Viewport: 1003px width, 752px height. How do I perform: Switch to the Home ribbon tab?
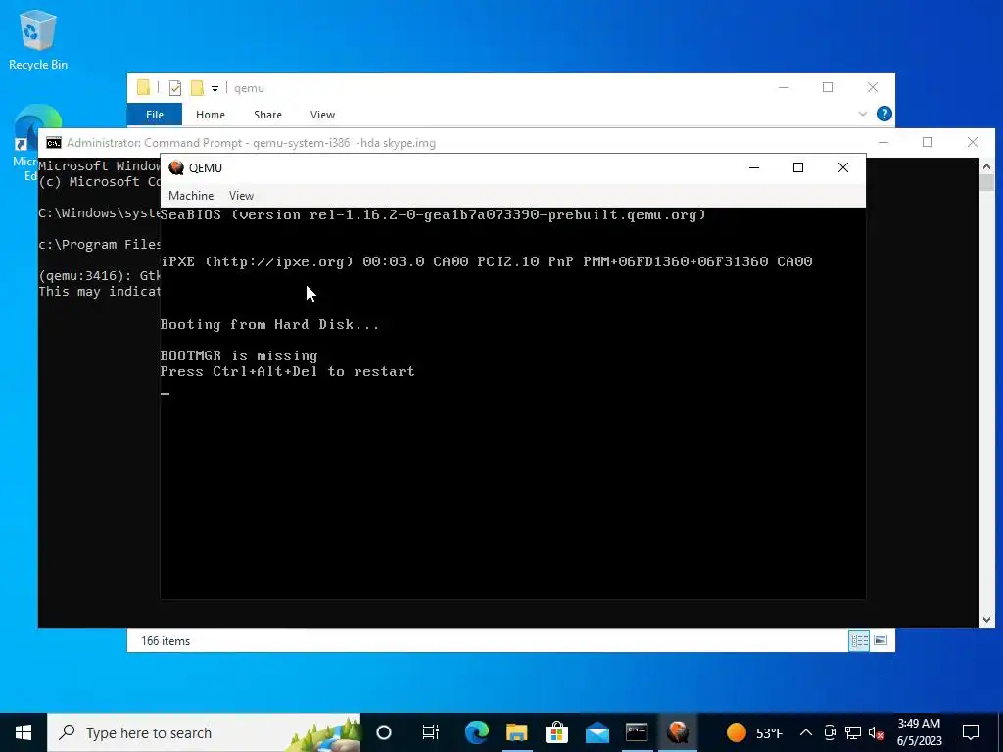pos(211,115)
